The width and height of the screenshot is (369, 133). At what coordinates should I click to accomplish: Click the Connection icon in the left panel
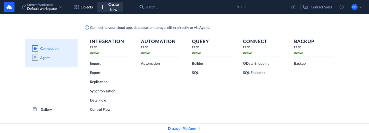click(35, 48)
